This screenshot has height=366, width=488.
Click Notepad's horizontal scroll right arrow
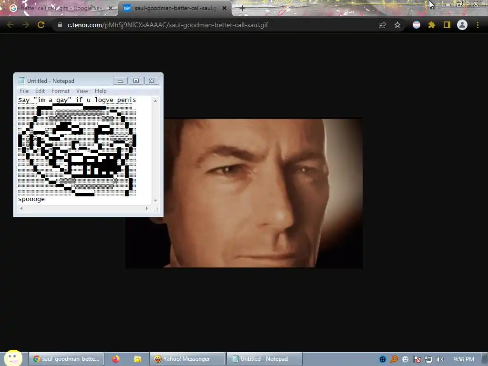tap(147, 209)
